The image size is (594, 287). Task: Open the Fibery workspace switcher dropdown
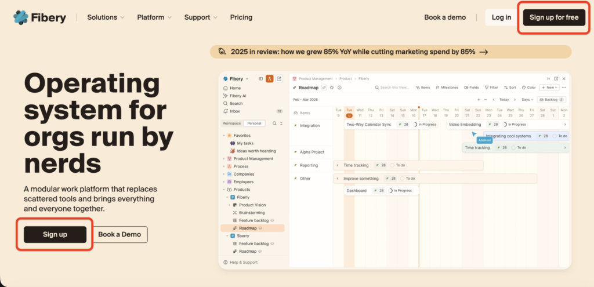pyautogui.click(x=236, y=79)
